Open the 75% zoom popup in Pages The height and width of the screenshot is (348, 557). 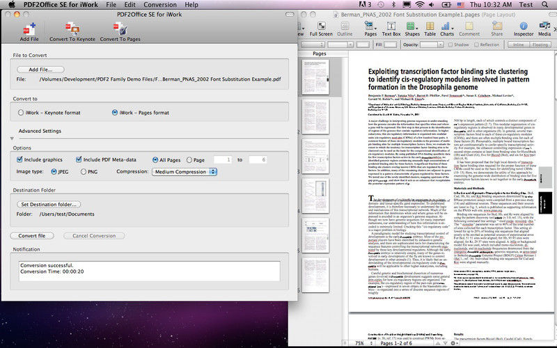point(363,343)
